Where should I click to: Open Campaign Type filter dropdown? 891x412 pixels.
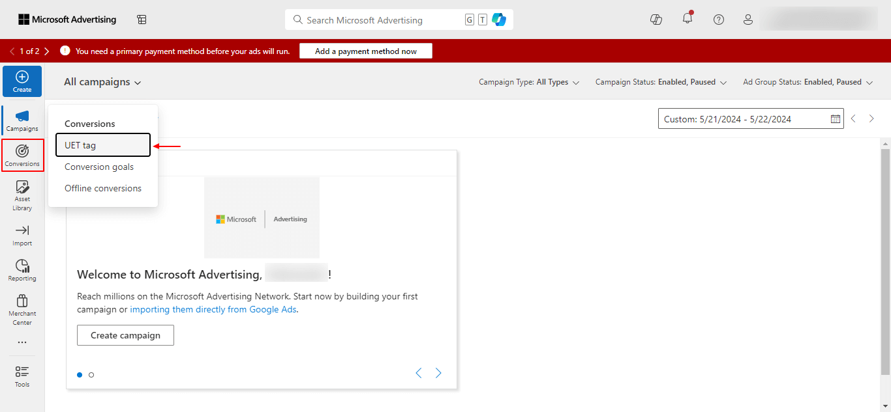click(x=528, y=82)
